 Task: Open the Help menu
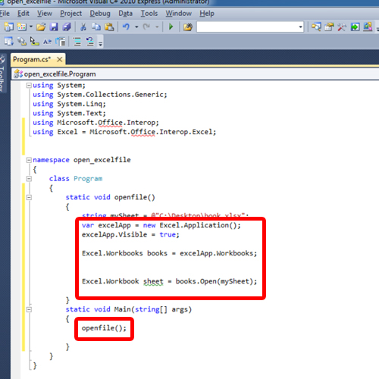tap(207, 13)
